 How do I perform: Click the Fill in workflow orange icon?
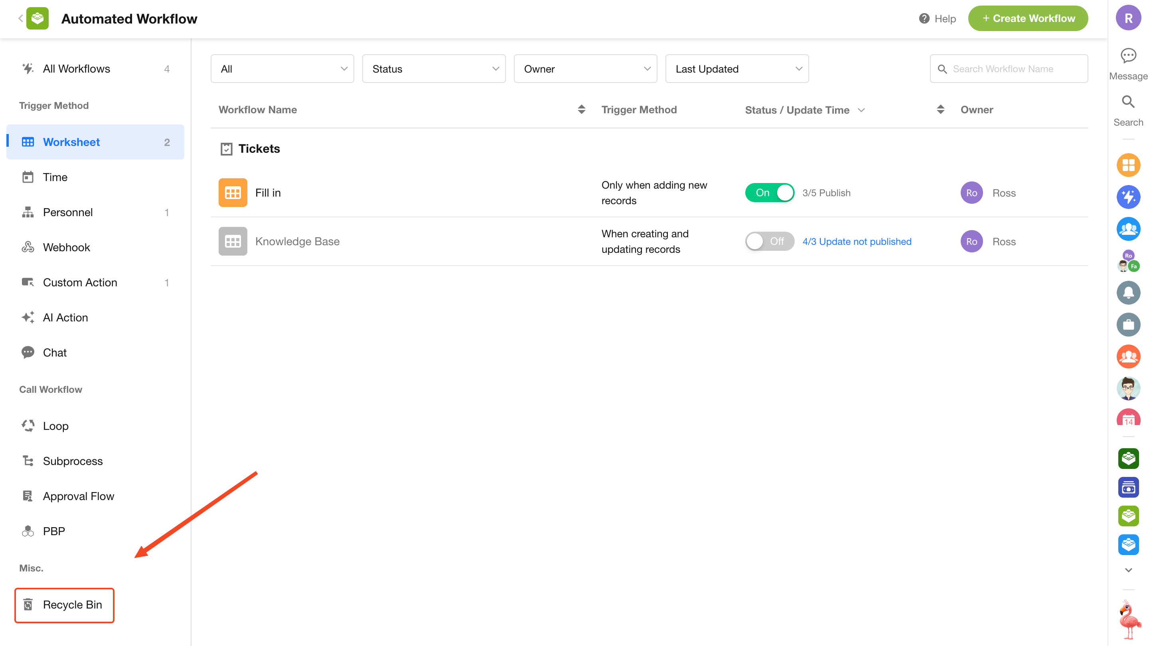click(x=232, y=193)
